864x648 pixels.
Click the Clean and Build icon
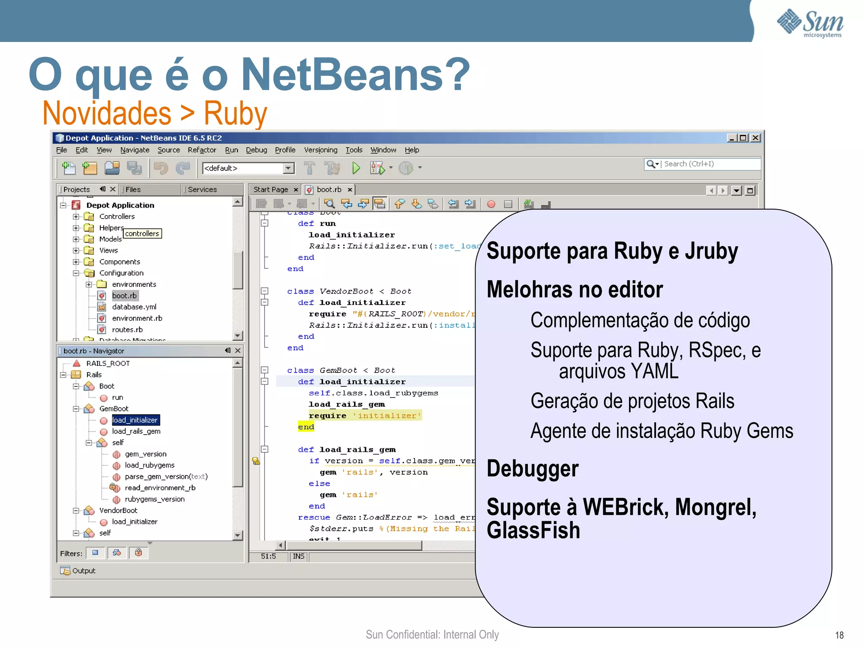(333, 168)
